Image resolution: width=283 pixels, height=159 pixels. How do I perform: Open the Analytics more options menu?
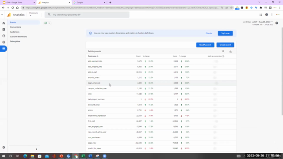pos(272,15)
